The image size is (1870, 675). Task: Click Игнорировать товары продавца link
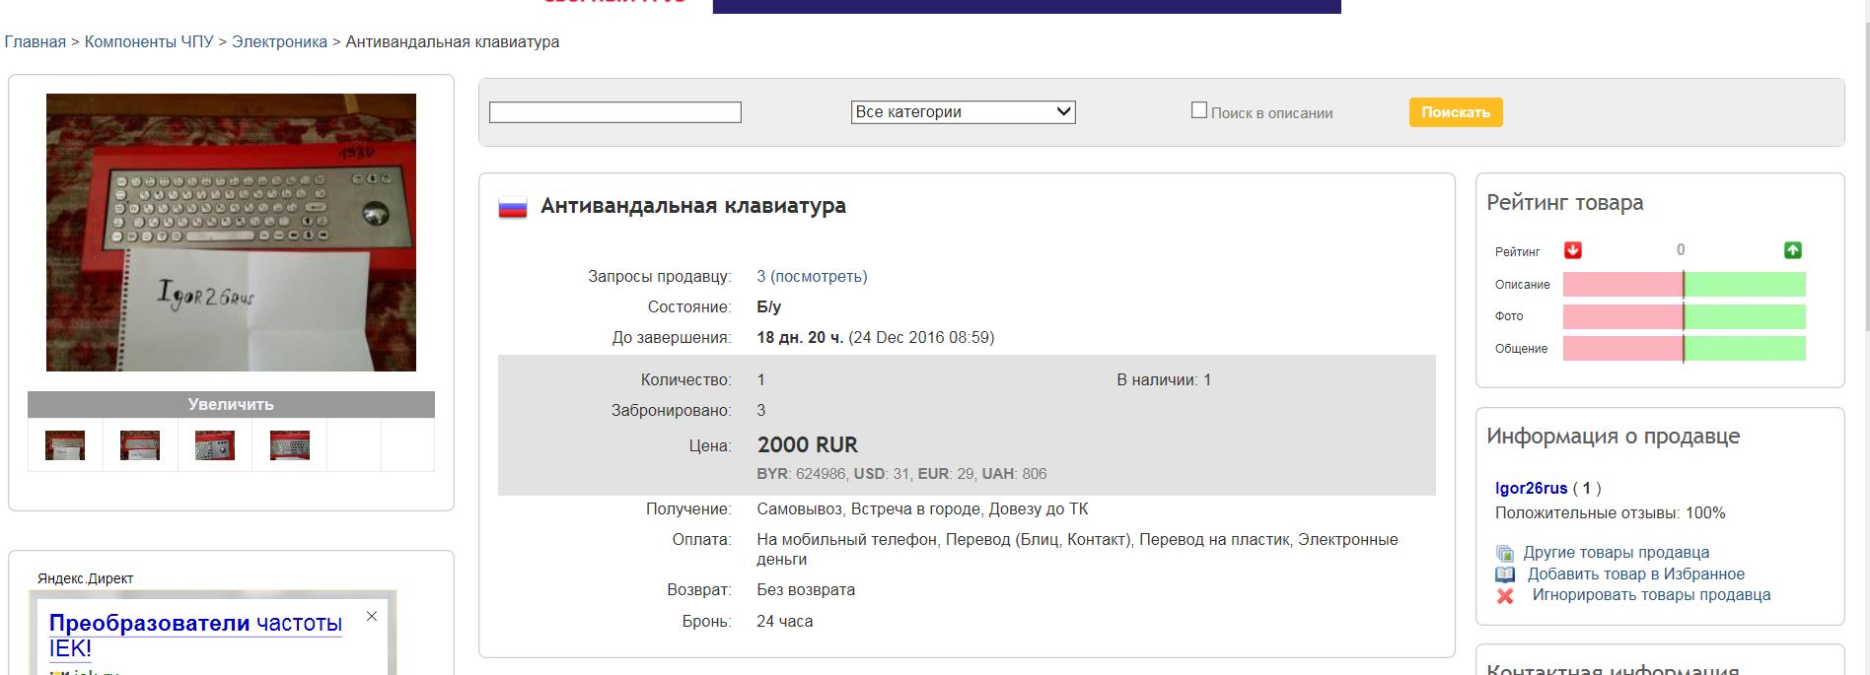[x=1651, y=595]
